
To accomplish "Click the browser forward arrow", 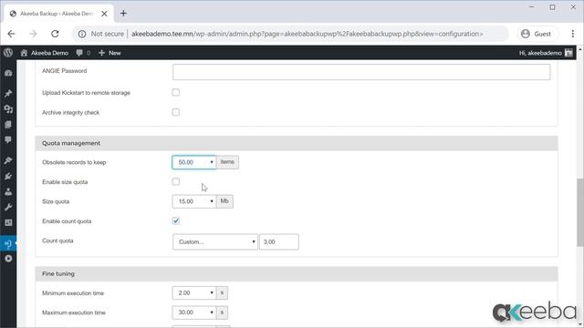I will tap(33, 34).
